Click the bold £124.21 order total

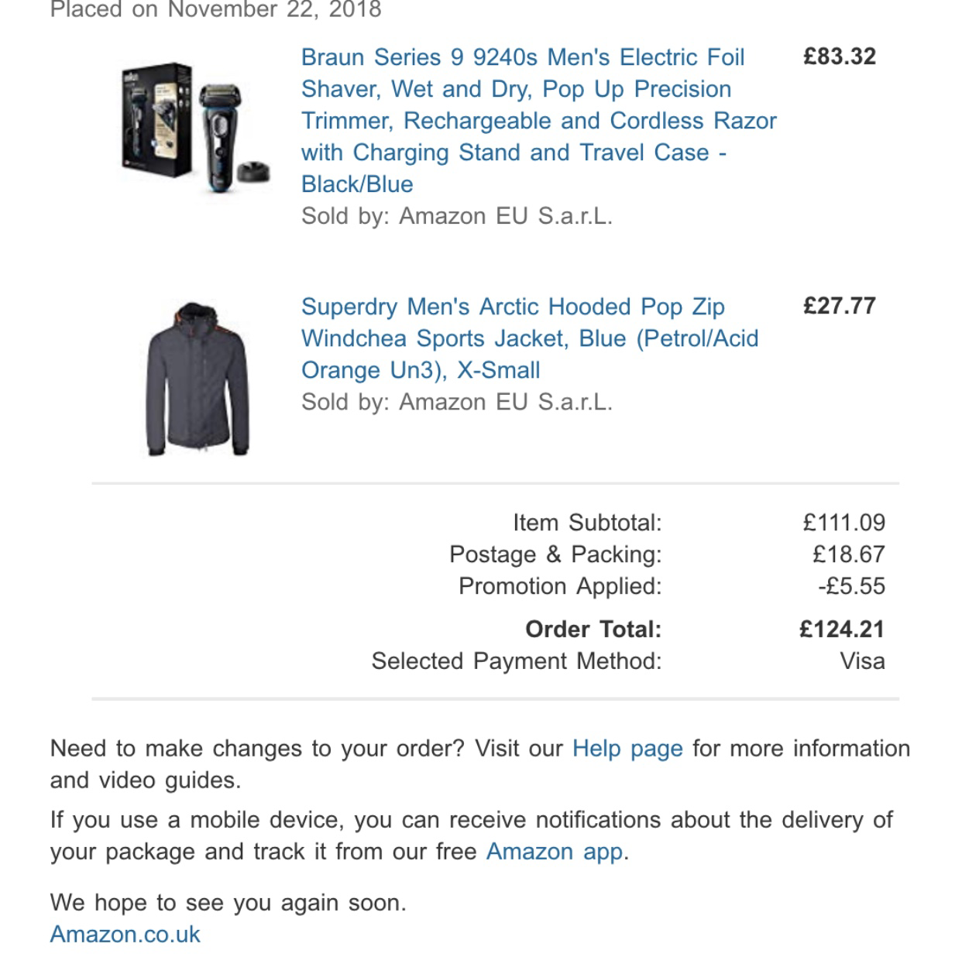[x=842, y=629]
